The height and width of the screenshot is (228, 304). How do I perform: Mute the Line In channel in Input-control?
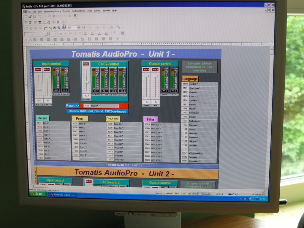coord(47,69)
